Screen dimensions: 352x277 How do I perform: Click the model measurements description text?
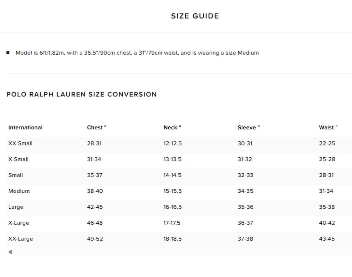click(x=137, y=53)
